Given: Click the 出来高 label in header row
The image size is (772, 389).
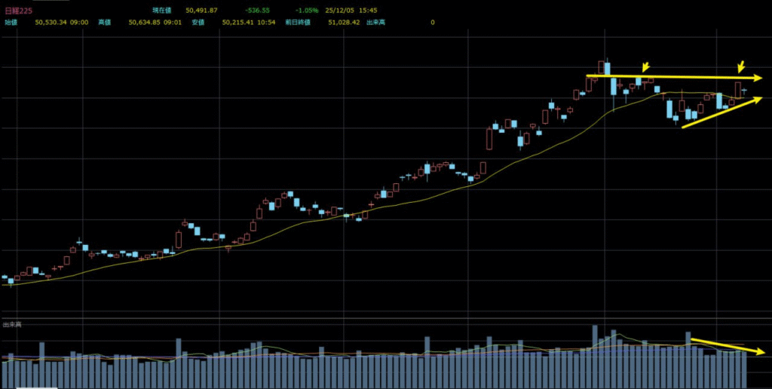Looking at the screenshot, I should [376, 23].
